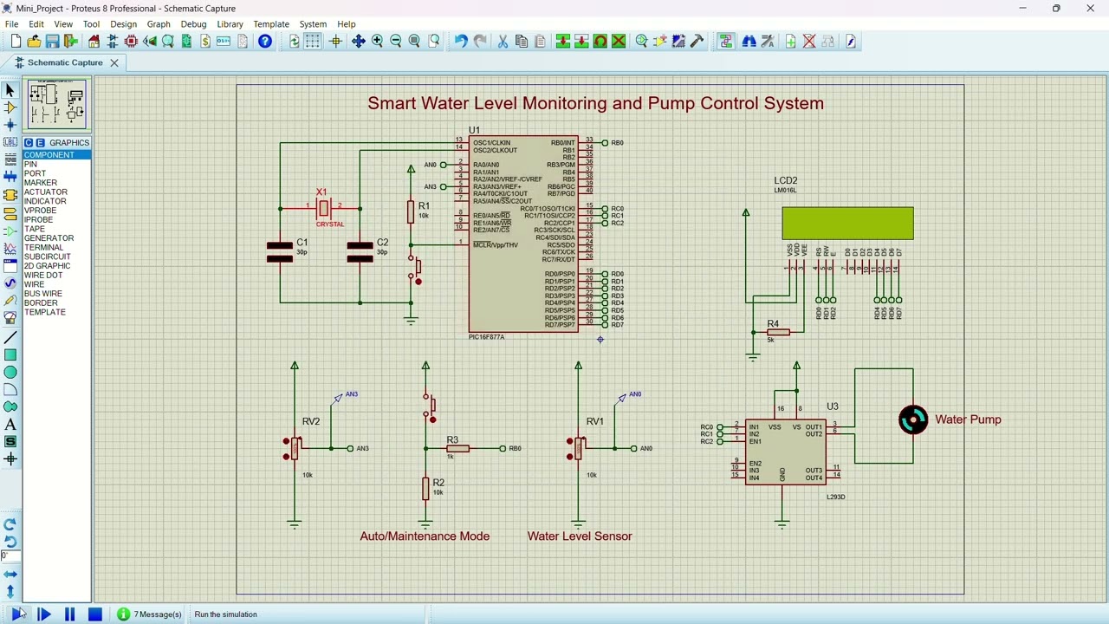
Task: Click the Water Pump motor symbol
Action: click(913, 420)
